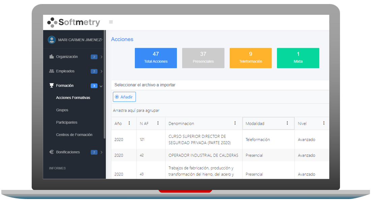Click the 9 Teleformación card
371x200 pixels.
(251, 58)
